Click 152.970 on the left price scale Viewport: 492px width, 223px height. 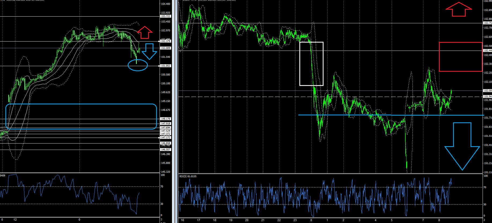click(166, 31)
